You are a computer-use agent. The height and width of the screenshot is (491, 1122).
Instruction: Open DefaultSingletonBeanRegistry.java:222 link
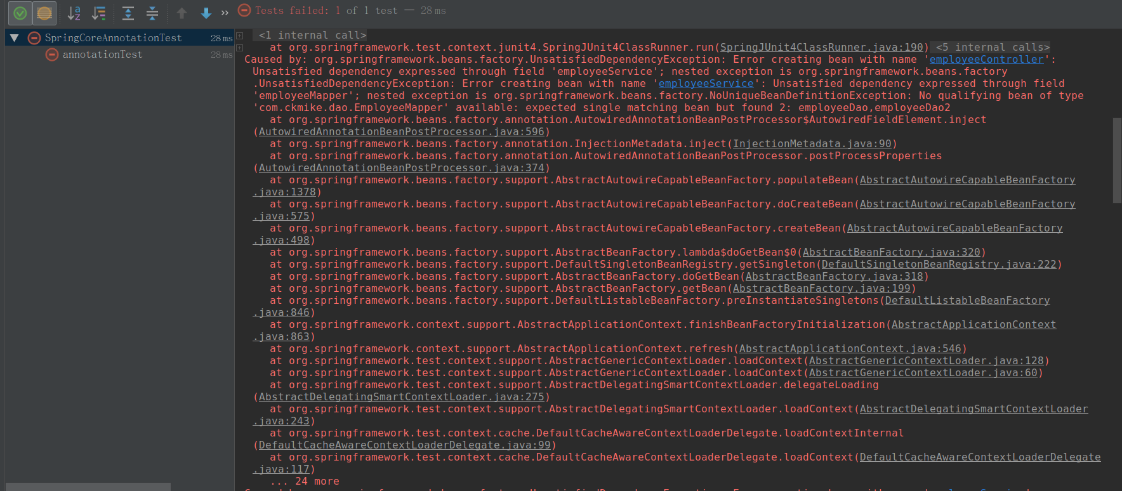[939, 265]
